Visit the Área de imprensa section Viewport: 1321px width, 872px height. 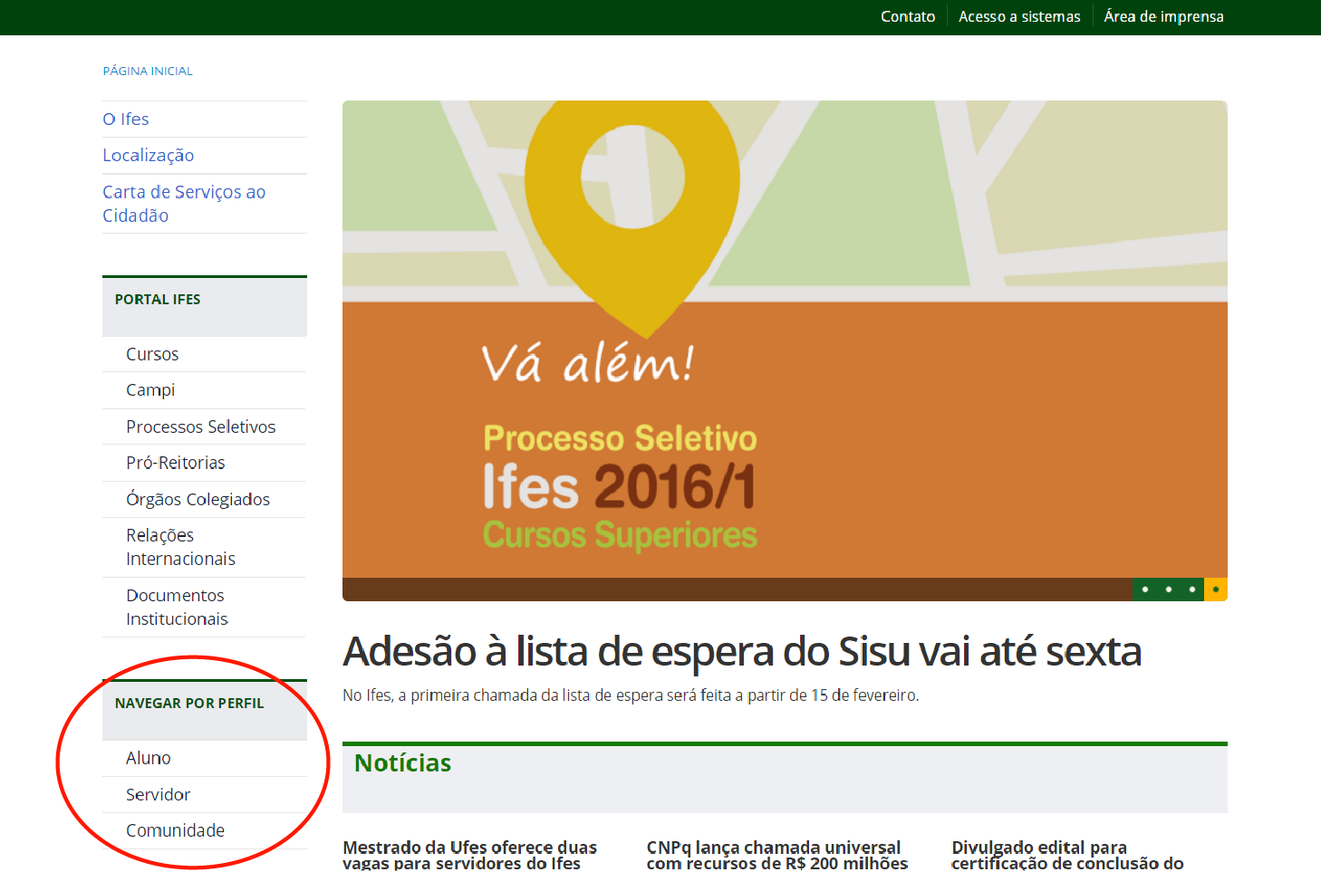(x=1163, y=15)
